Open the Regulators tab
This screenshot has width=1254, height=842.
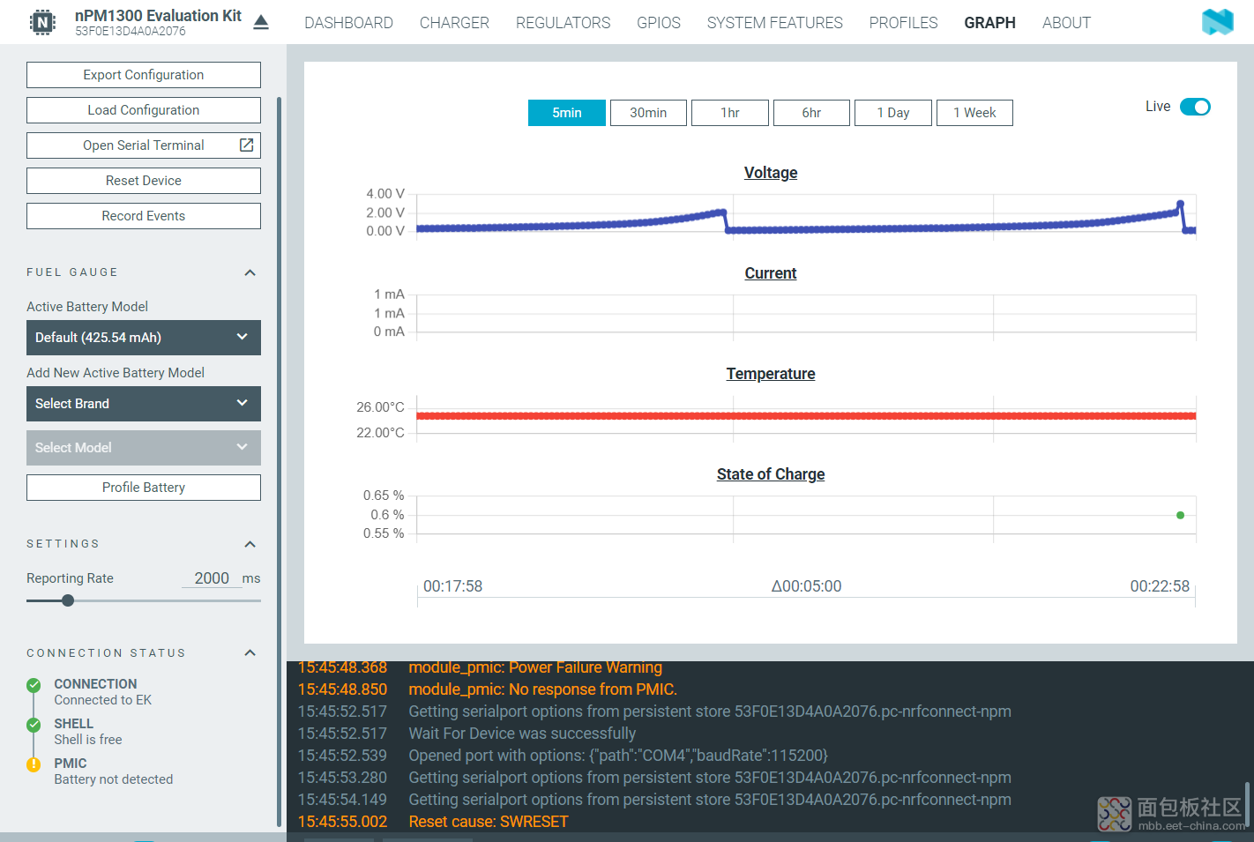563,23
